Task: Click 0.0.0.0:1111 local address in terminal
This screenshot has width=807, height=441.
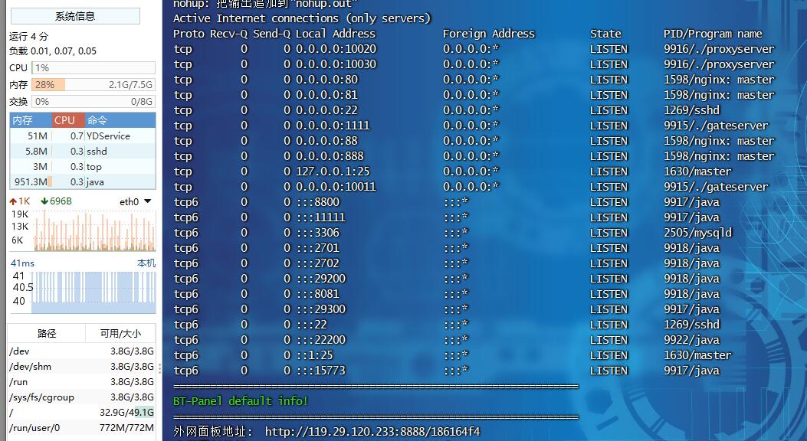Action: point(333,126)
